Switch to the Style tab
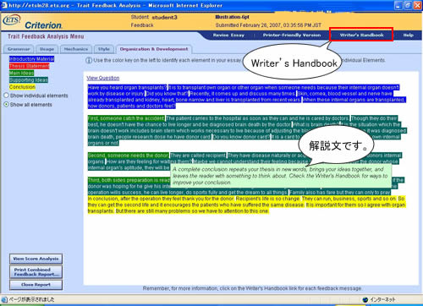 pyautogui.click(x=104, y=49)
